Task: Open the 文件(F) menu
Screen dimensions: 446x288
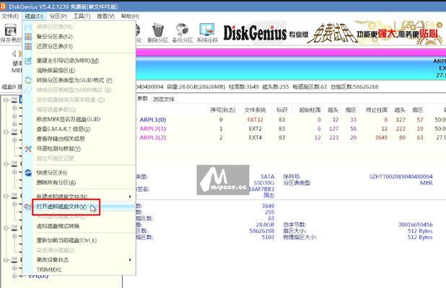Action: coord(10,16)
